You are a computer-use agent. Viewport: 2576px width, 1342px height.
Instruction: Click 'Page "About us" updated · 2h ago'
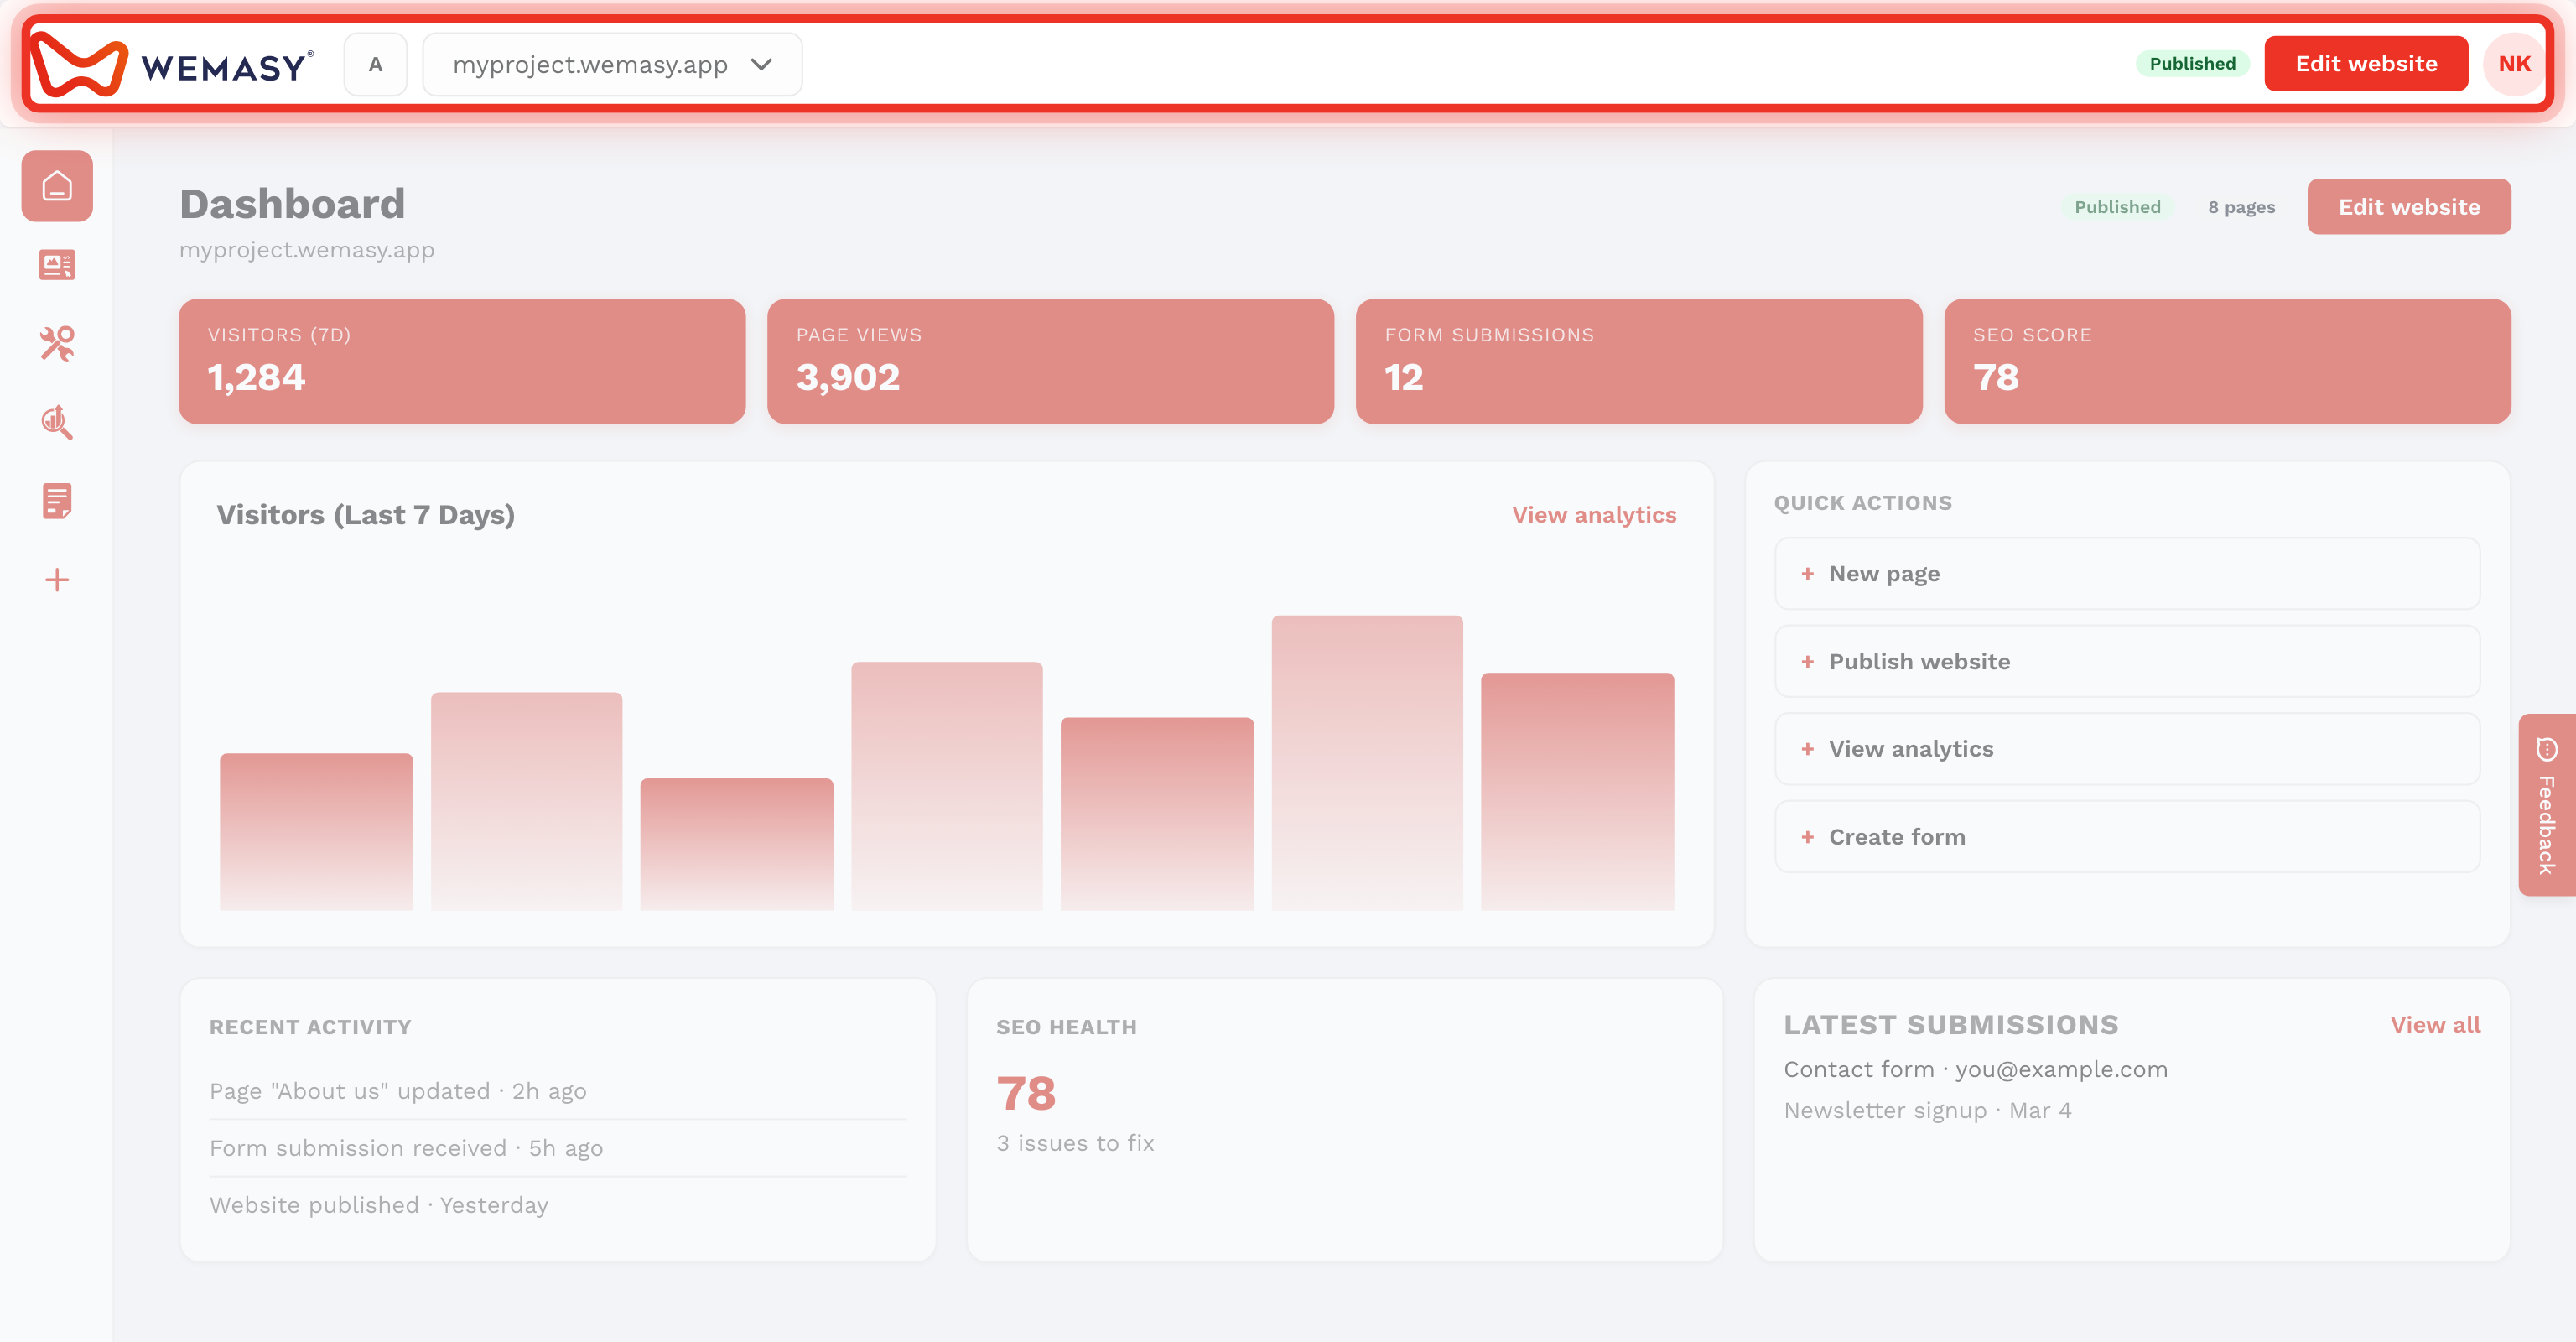398,1091
